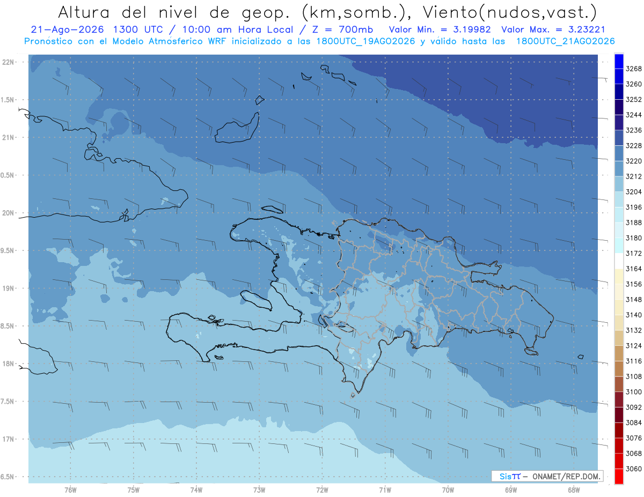Image resolution: width=644 pixels, height=497 pixels.
Task: Click legend value '3076'
Action: click(633, 438)
